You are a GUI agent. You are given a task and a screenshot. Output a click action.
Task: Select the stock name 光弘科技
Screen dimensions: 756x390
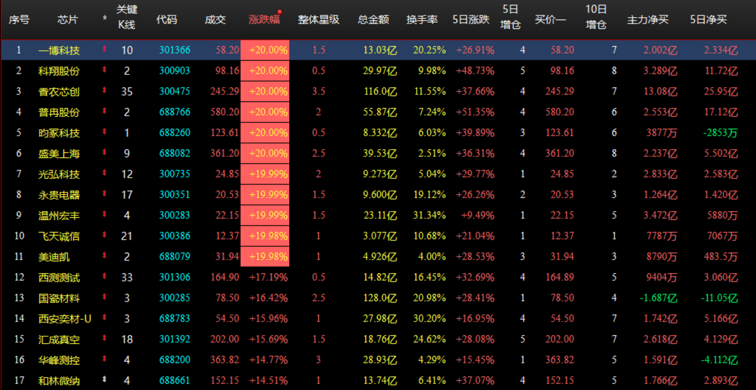point(59,174)
